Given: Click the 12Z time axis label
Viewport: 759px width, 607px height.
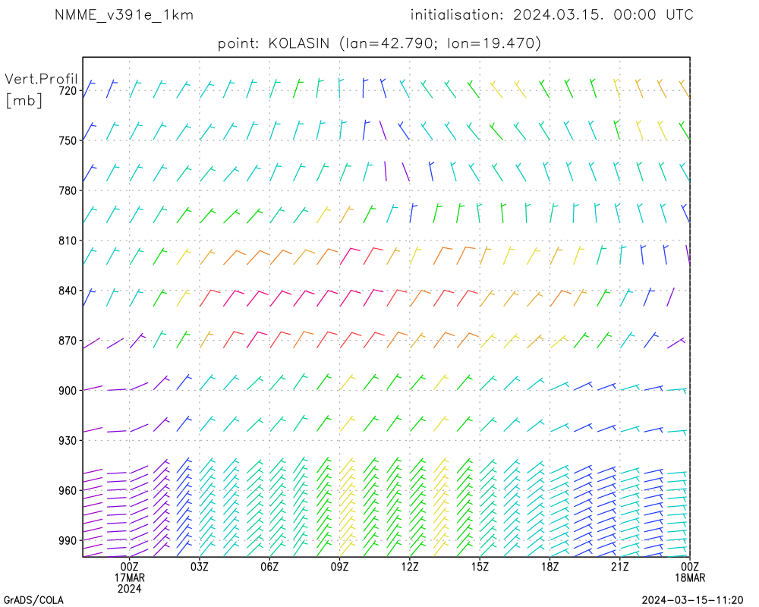Looking at the screenshot, I should tap(410, 567).
